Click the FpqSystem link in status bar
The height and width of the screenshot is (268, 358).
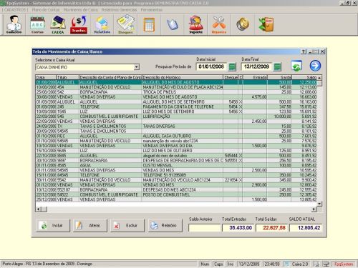344,264
